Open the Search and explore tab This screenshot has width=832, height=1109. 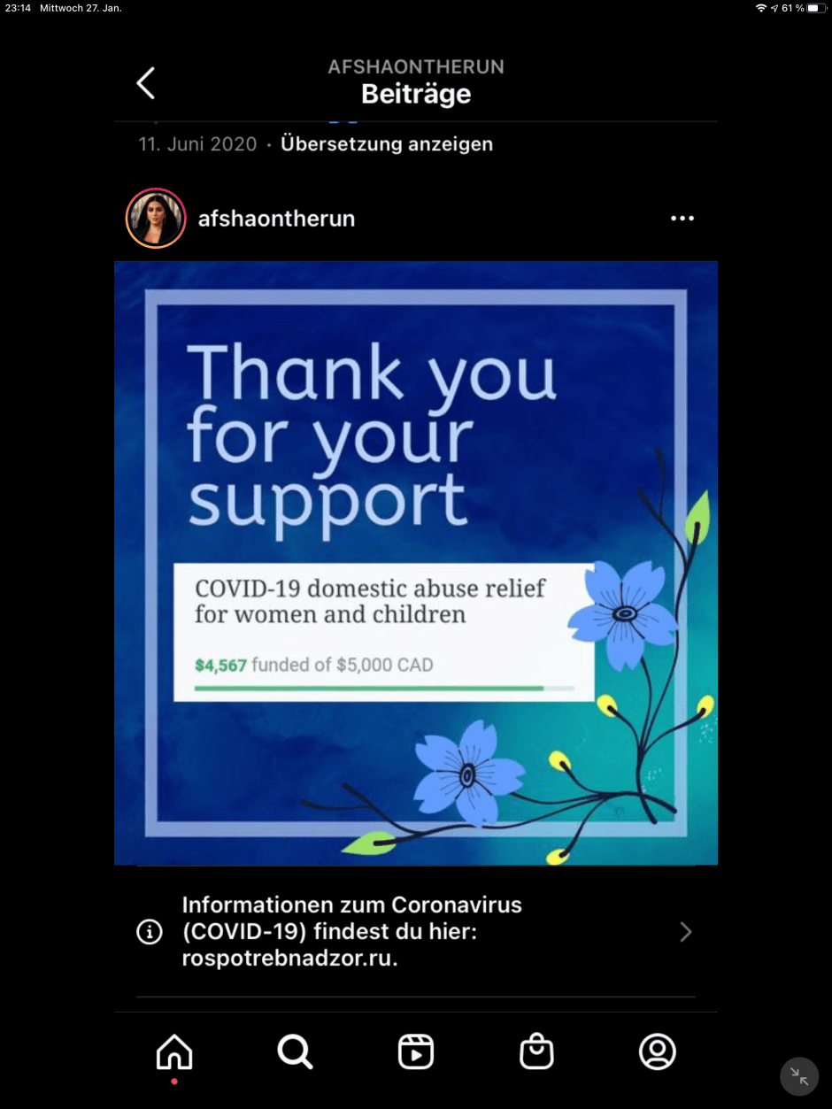295,1051
